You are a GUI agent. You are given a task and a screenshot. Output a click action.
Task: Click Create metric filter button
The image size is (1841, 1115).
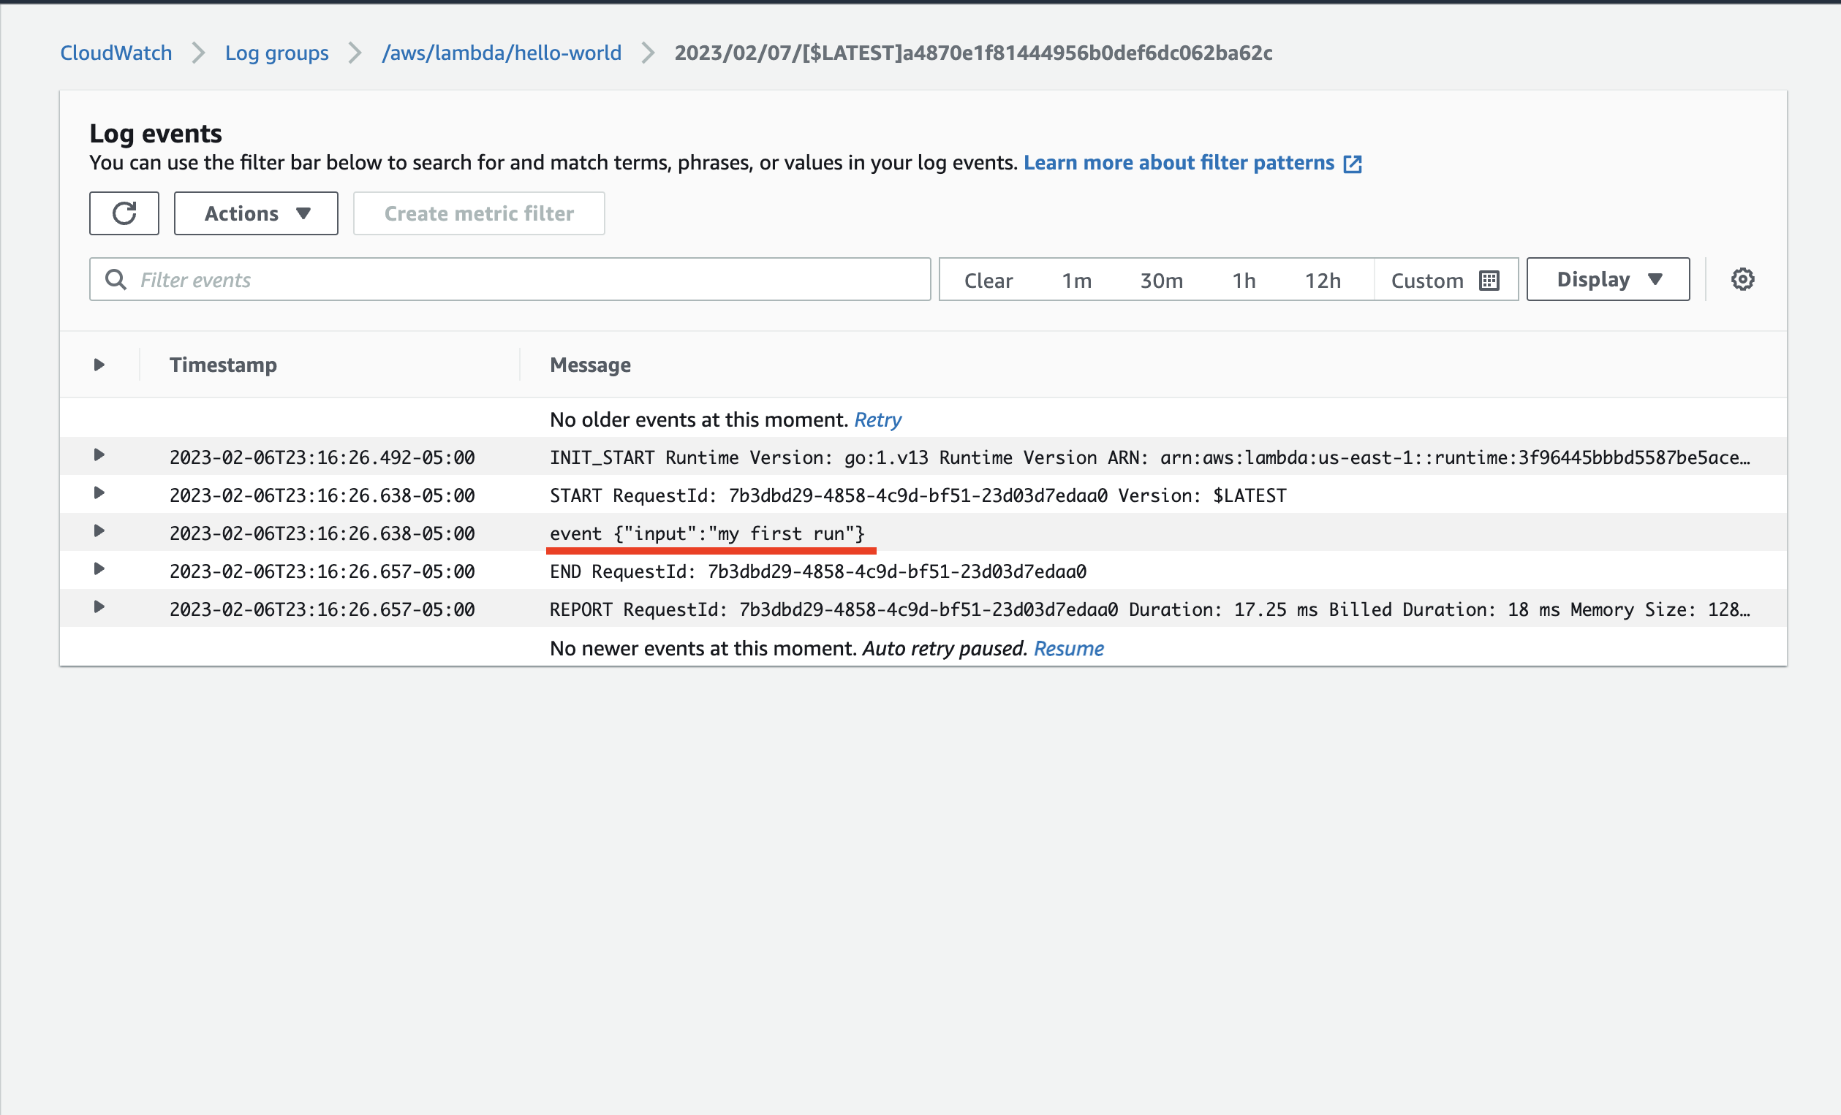click(x=479, y=213)
